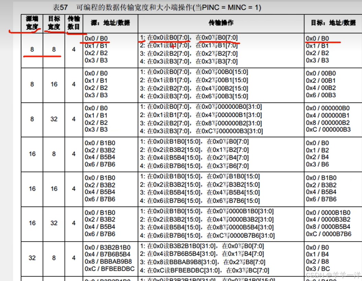Click the target cell '0x4 / 0000B3B2'
The height and width of the screenshot is (281, 362).
coord(328,219)
